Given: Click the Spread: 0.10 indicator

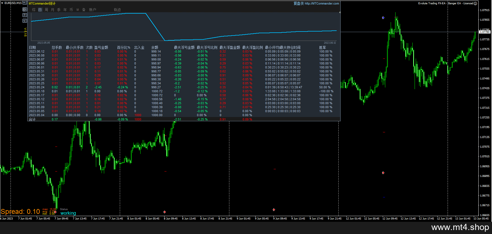Looking at the screenshot, I should coord(20,212).
